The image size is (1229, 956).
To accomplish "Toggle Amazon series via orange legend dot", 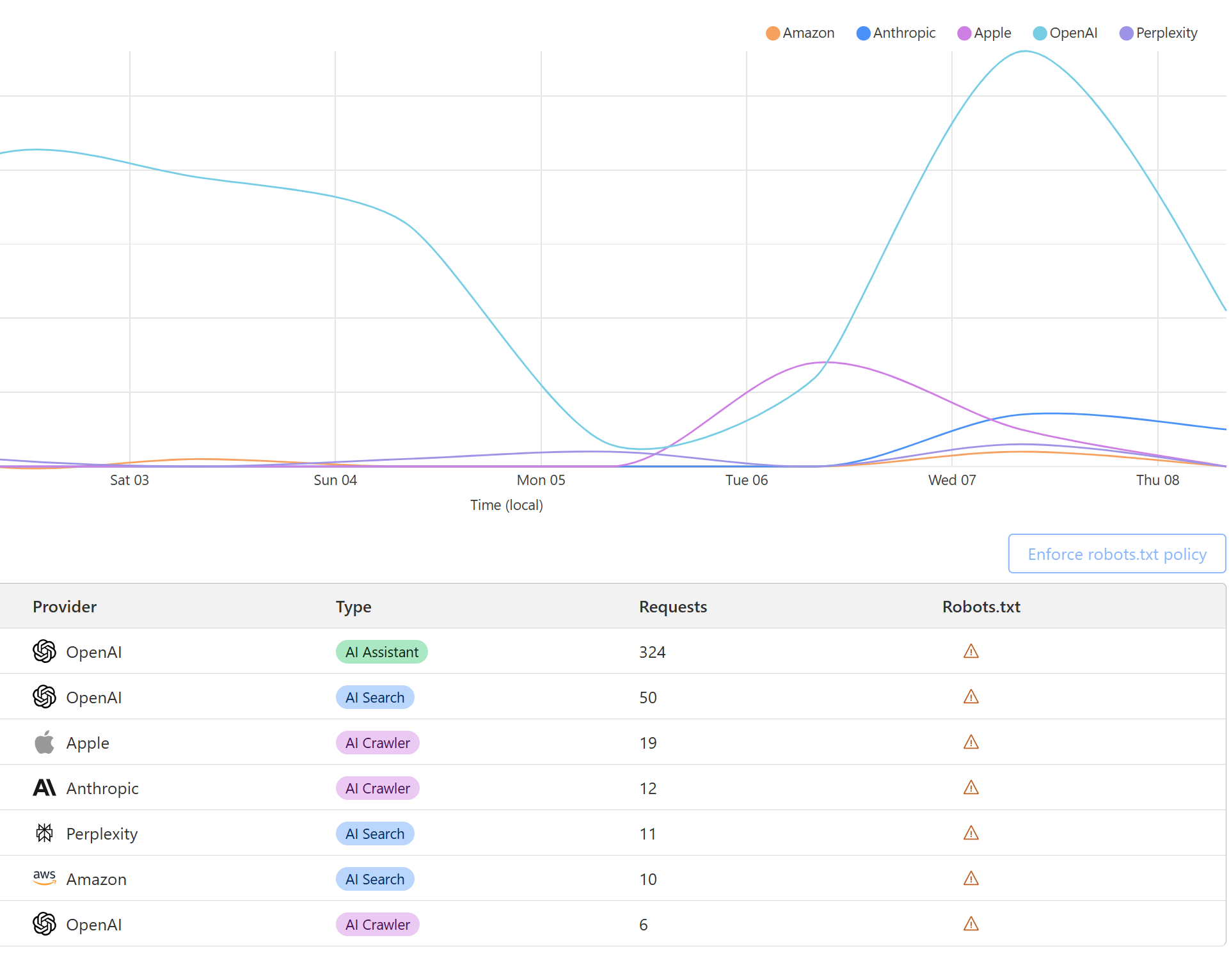I will [x=773, y=33].
